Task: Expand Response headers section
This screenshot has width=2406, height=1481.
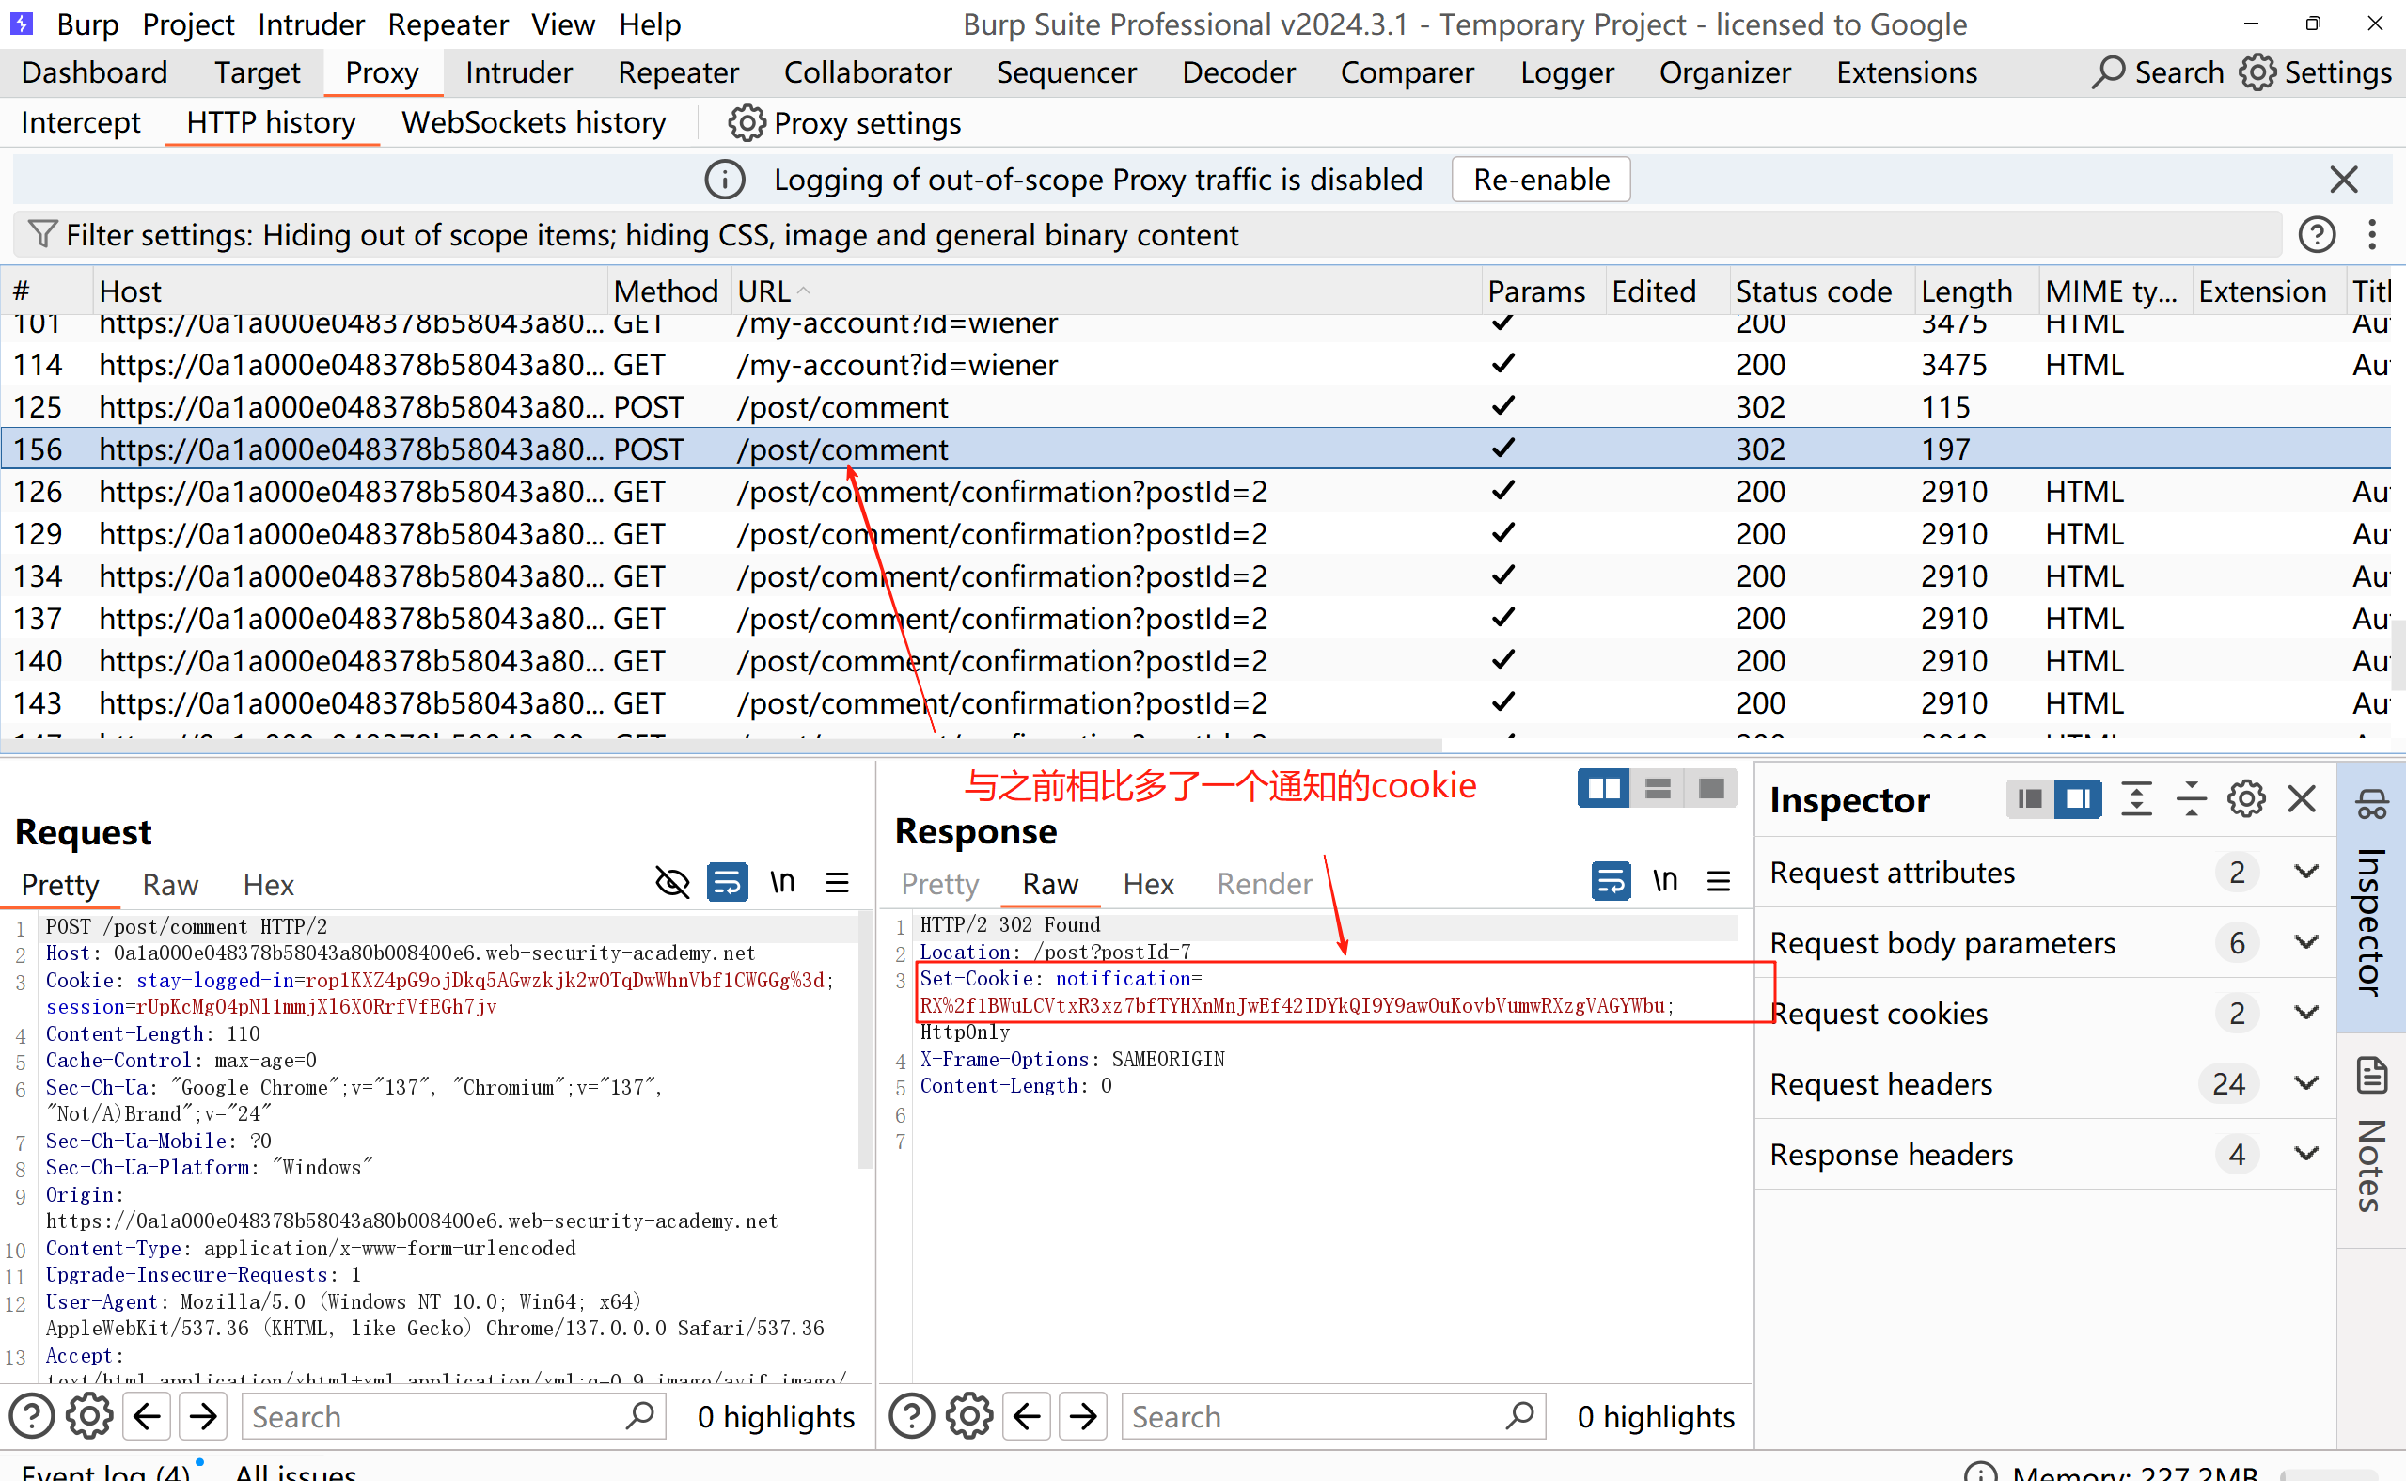Action: (2306, 1154)
